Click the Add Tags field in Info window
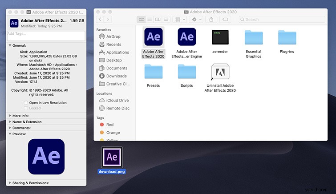336x194 pixels. click(46, 36)
